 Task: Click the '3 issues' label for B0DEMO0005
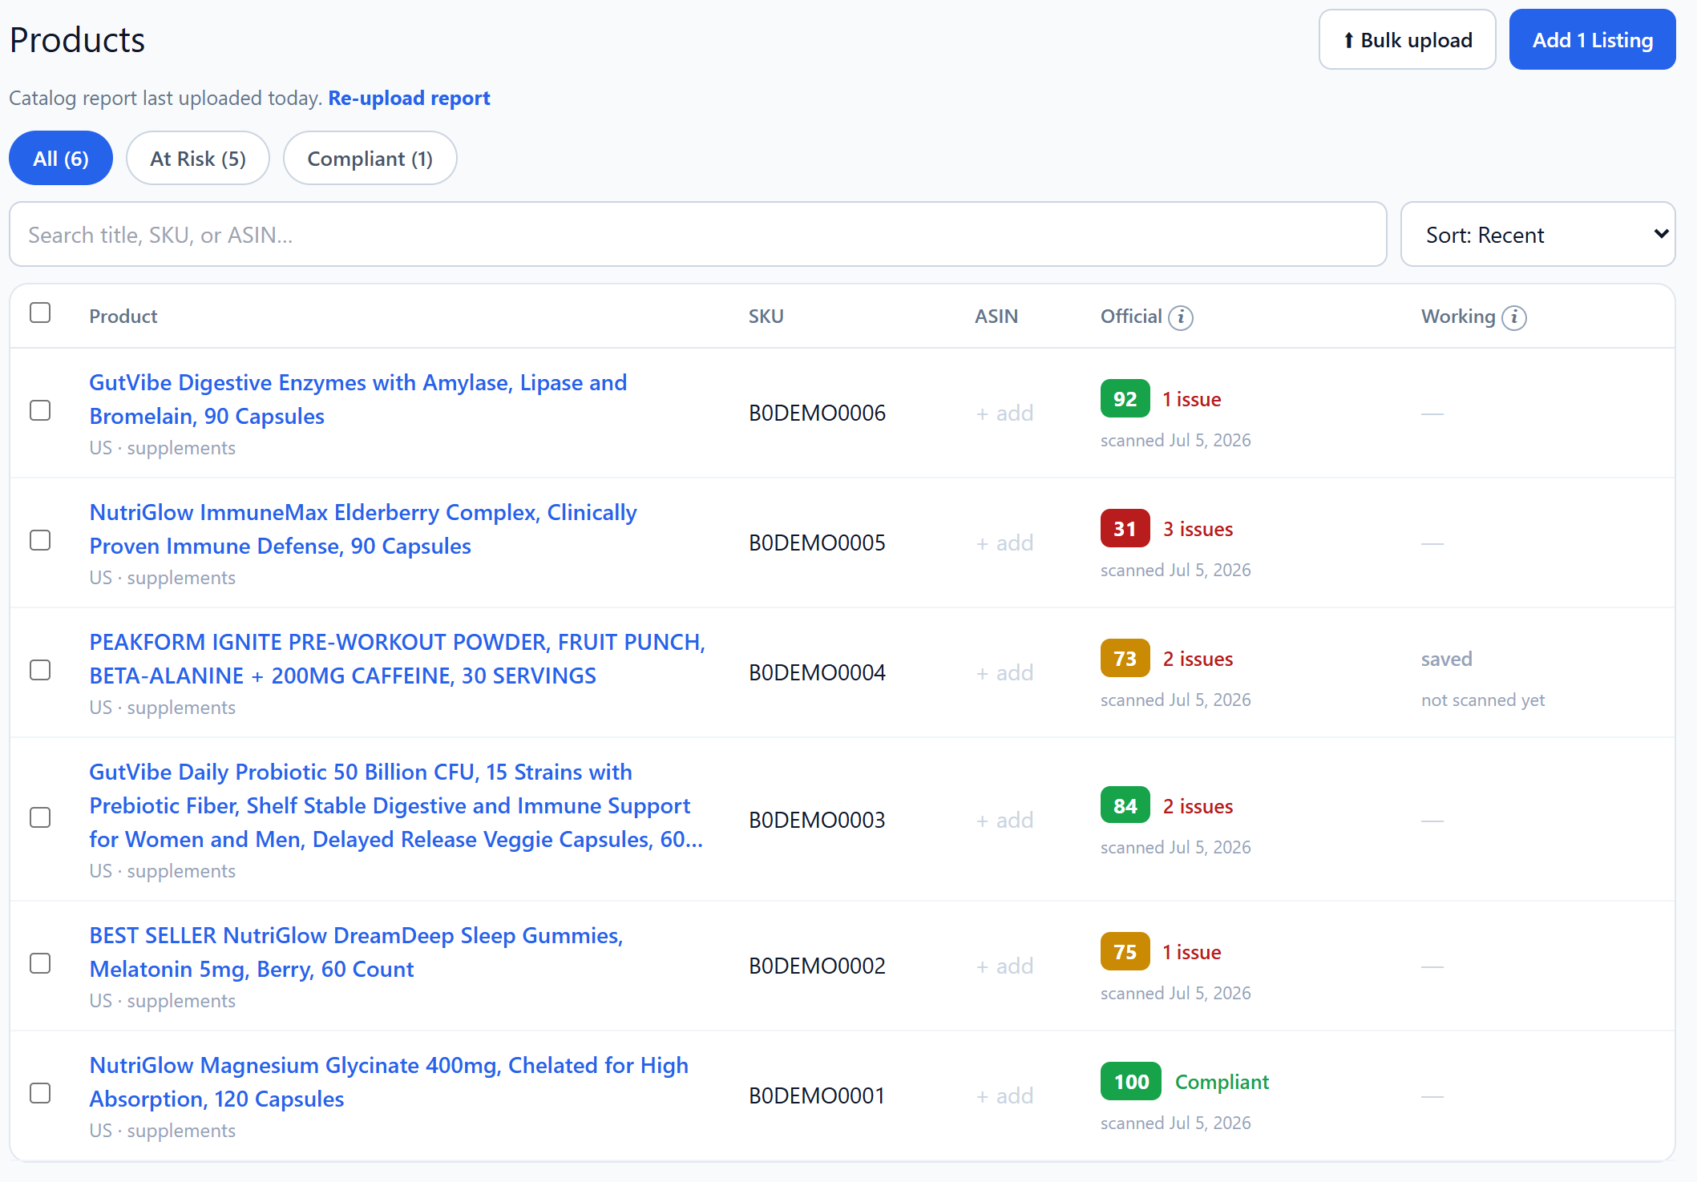tap(1198, 529)
